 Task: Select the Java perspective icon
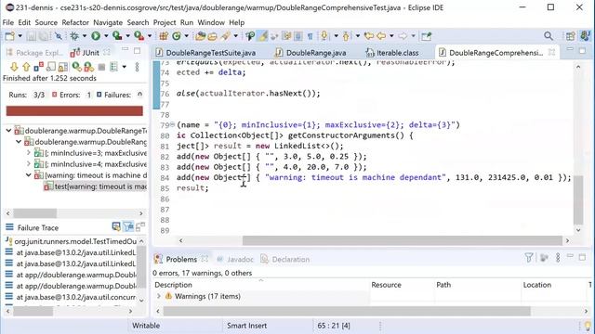[x=585, y=36]
